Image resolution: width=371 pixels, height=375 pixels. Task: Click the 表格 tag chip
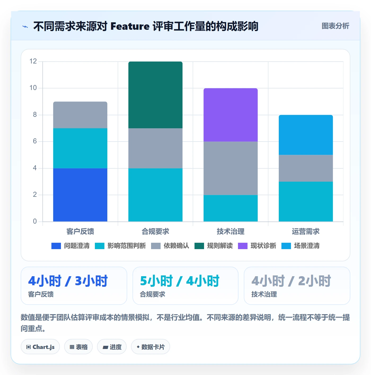[78, 347]
